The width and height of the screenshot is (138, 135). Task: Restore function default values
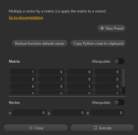pos(40,44)
